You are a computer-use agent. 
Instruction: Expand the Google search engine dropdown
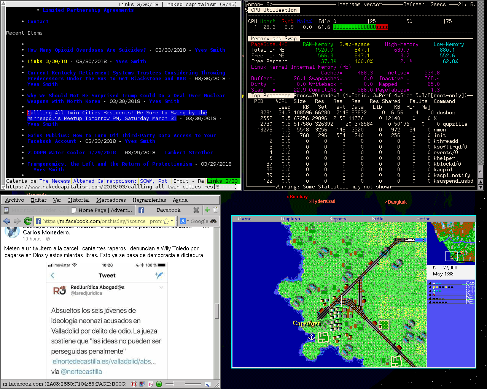188,221
